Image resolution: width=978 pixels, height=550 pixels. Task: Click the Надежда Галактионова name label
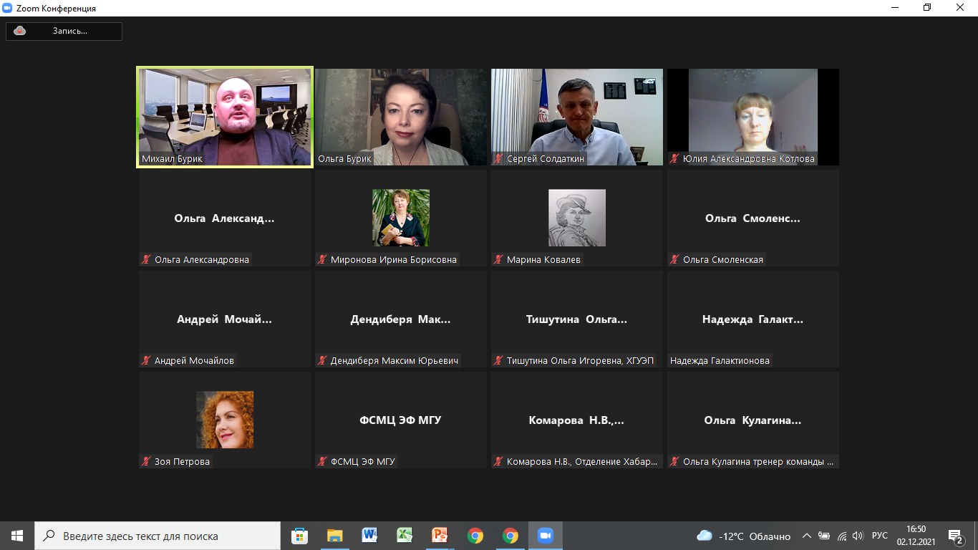[720, 361]
